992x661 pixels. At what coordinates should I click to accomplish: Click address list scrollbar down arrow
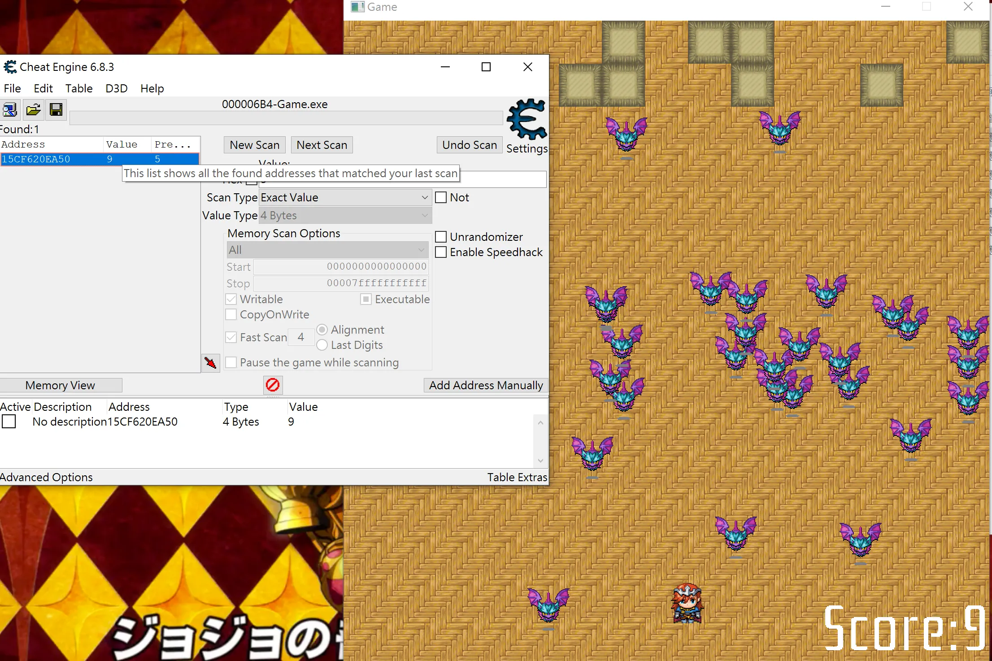pos(540,461)
